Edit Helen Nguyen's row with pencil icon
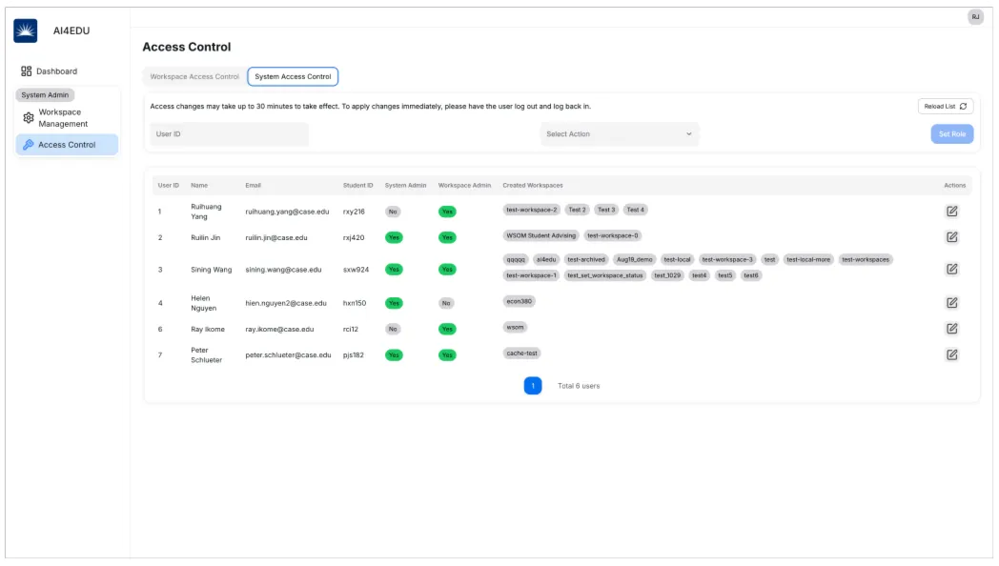Viewport: 999px width, 566px height. [952, 302]
